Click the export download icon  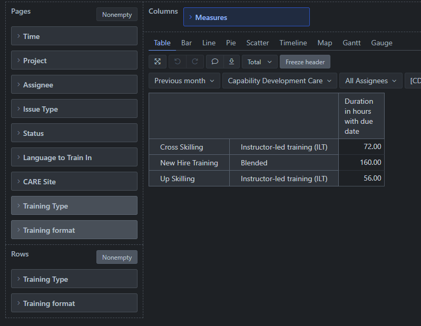click(x=231, y=62)
